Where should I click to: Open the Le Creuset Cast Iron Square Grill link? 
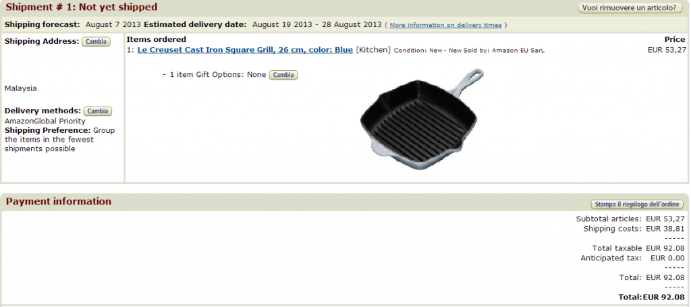[245, 50]
